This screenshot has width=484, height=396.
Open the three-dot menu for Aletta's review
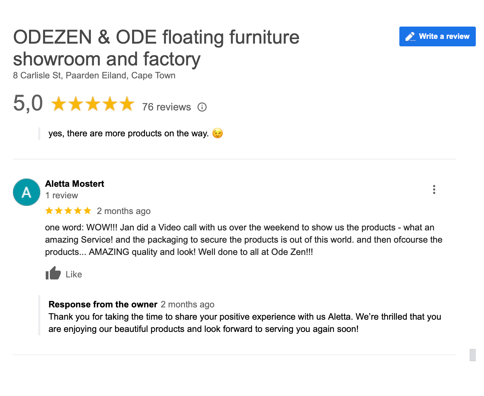(x=434, y=189)
